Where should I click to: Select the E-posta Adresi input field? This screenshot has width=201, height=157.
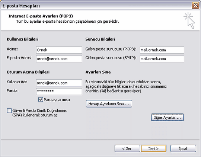click(59, 59)
